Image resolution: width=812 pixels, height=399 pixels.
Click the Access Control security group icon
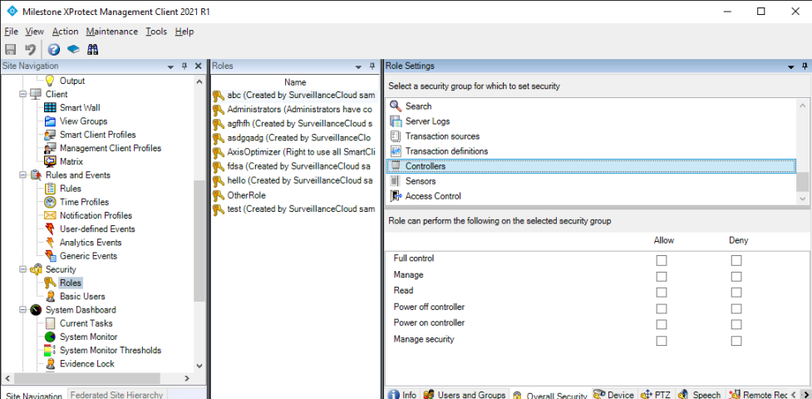pos(396,196)
